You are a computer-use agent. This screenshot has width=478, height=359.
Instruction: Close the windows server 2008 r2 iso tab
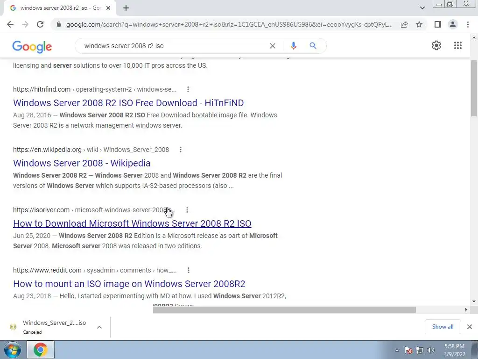click(108, 8)
